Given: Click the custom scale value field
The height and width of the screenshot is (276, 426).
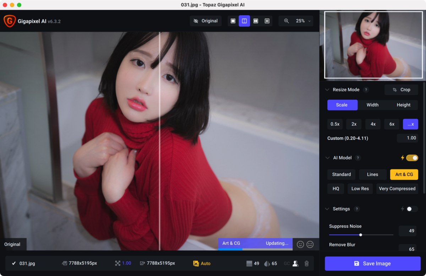Looking at the screenshot, I should [x=408, y=138].
